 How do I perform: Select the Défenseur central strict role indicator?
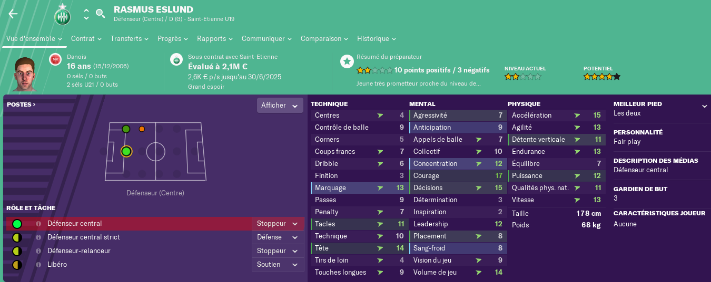pos(17,237)
